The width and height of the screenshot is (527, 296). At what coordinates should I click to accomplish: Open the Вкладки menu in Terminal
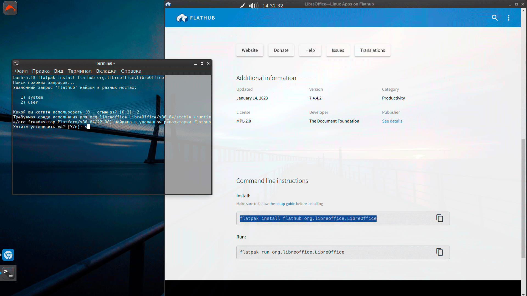pos(106,71)
